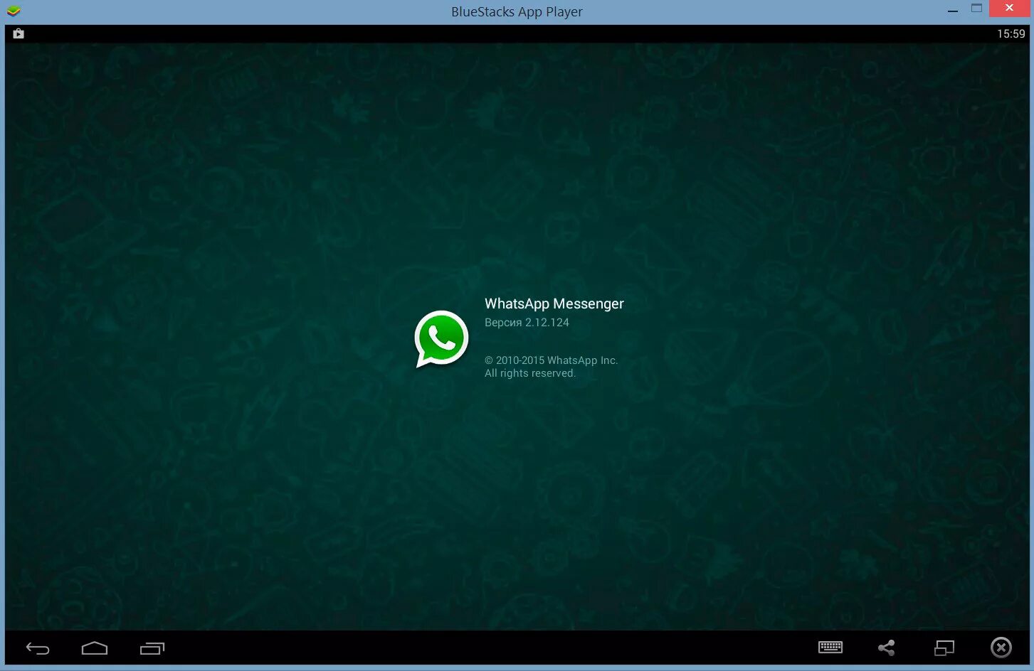Click the status bar clock 15:59
The width and height of the screenshot is (1034, 671).
point(1011,33)
